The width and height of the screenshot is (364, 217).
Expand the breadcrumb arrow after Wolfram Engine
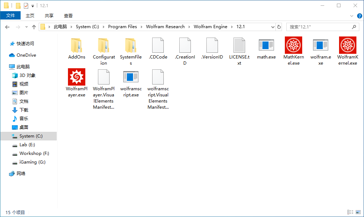coord(231,26)
